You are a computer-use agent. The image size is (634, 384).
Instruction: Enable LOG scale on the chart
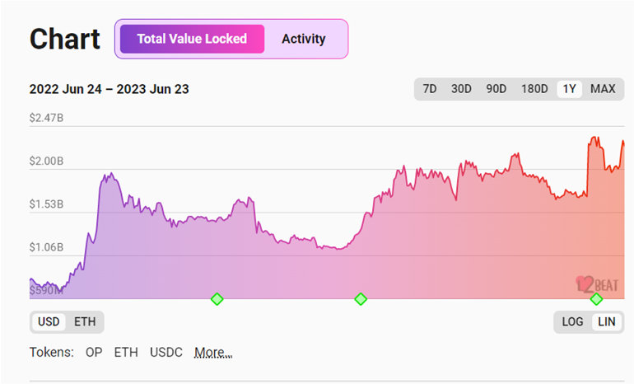(573, 322)
